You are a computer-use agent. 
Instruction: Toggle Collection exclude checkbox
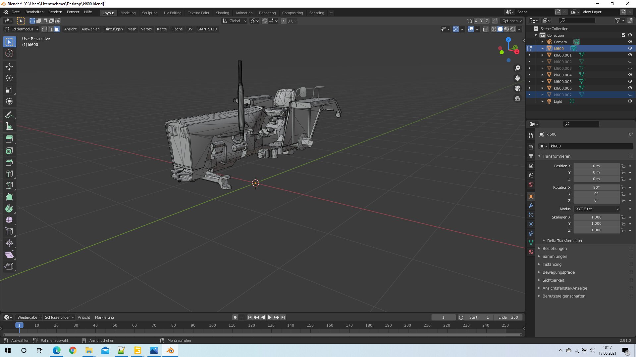tap(623, 35)
